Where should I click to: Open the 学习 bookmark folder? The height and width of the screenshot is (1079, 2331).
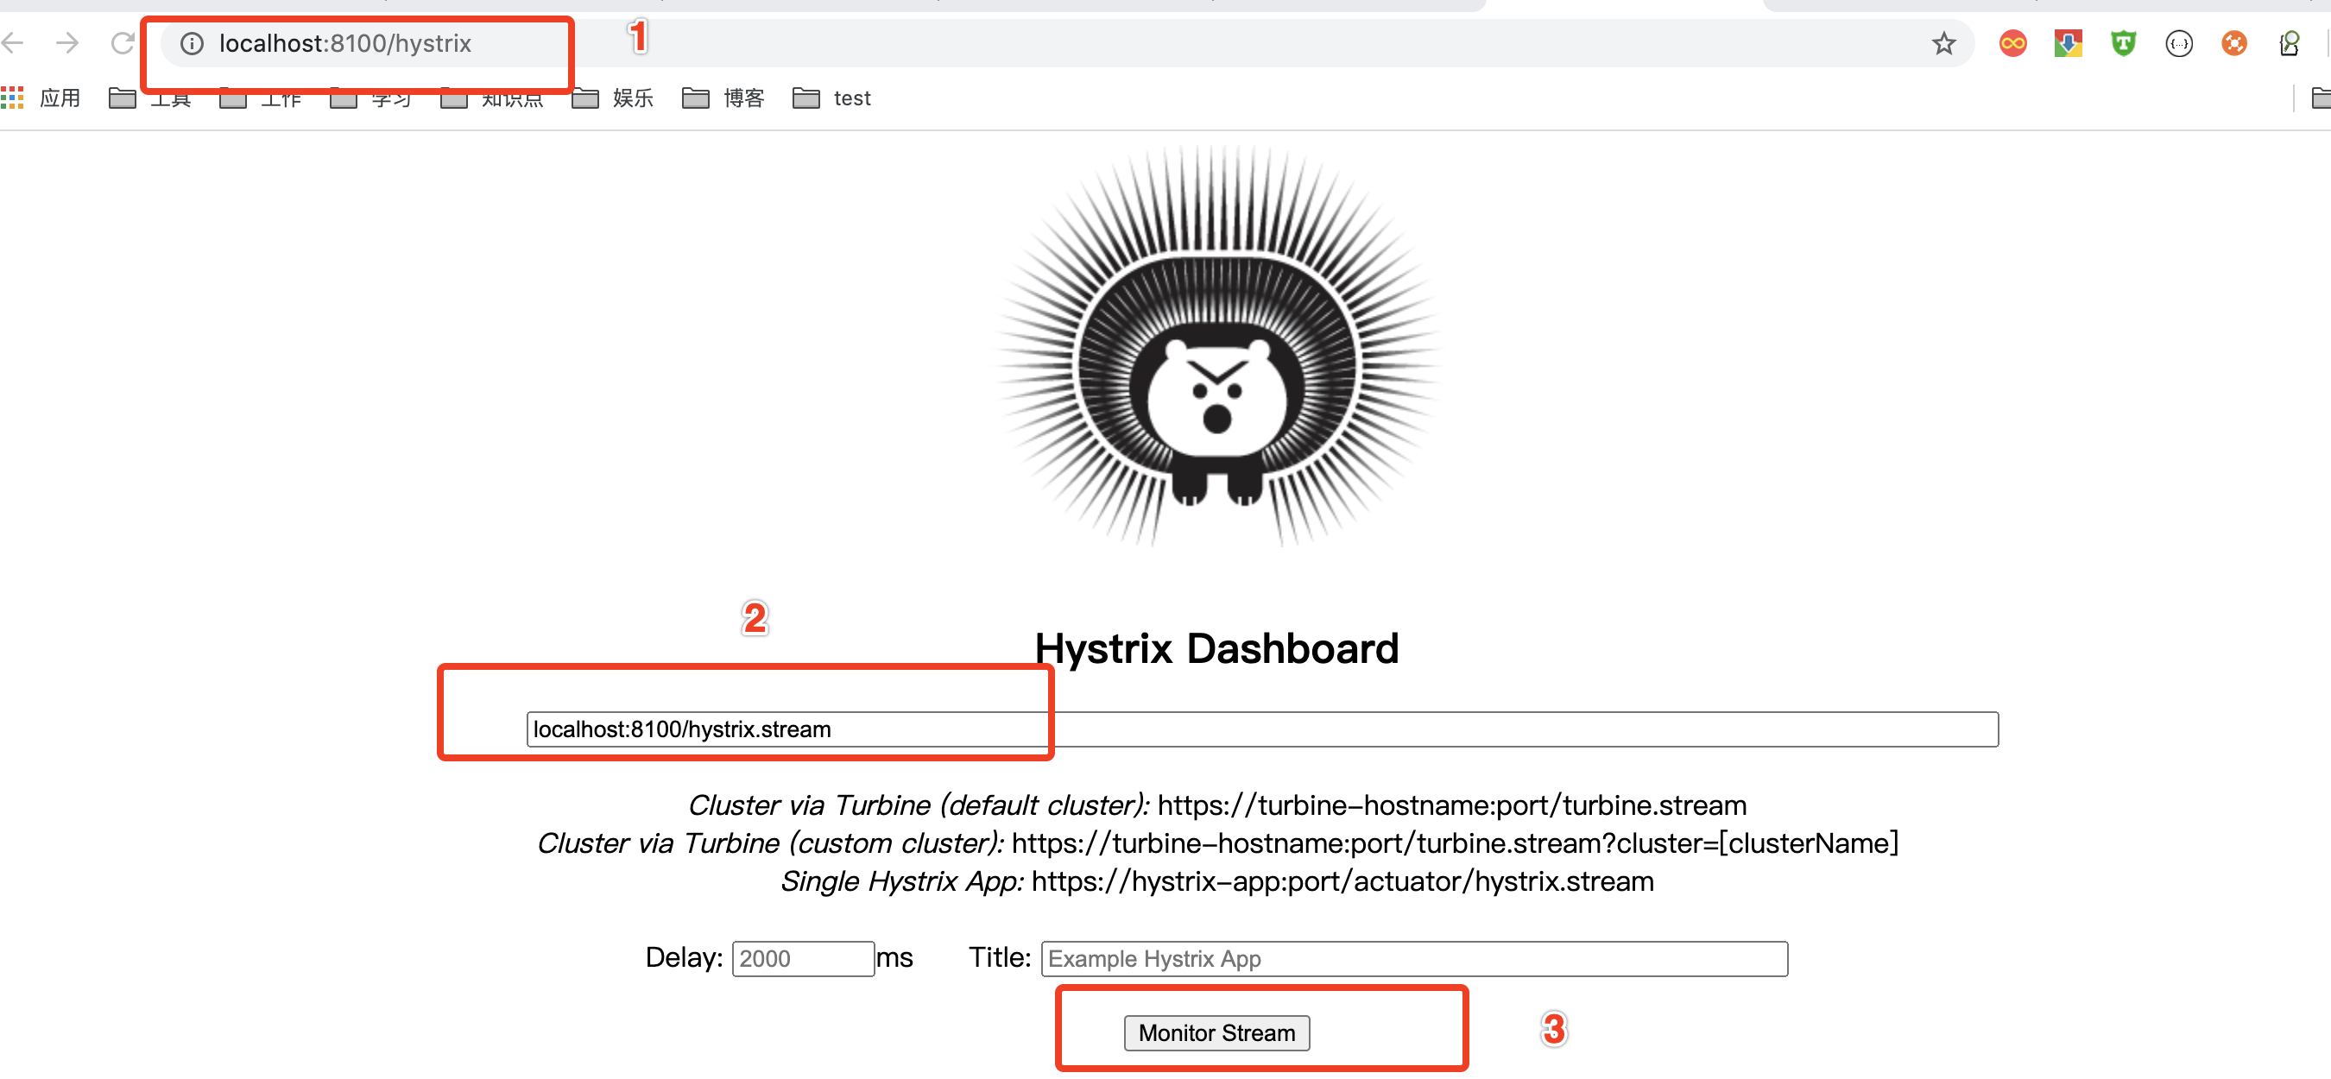coord(371,98)
